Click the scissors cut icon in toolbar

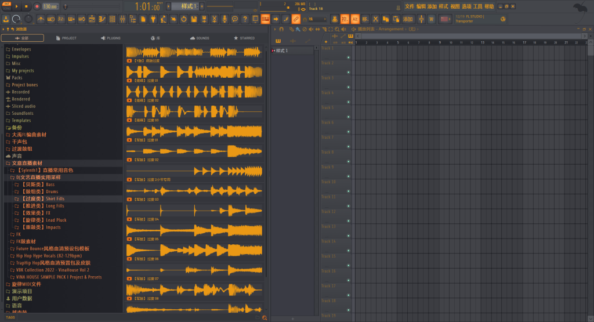click(375, 19)
